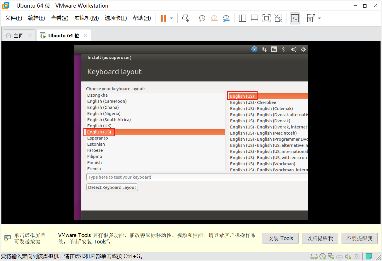Click the 不要提醒我 button

coord(359,239)
